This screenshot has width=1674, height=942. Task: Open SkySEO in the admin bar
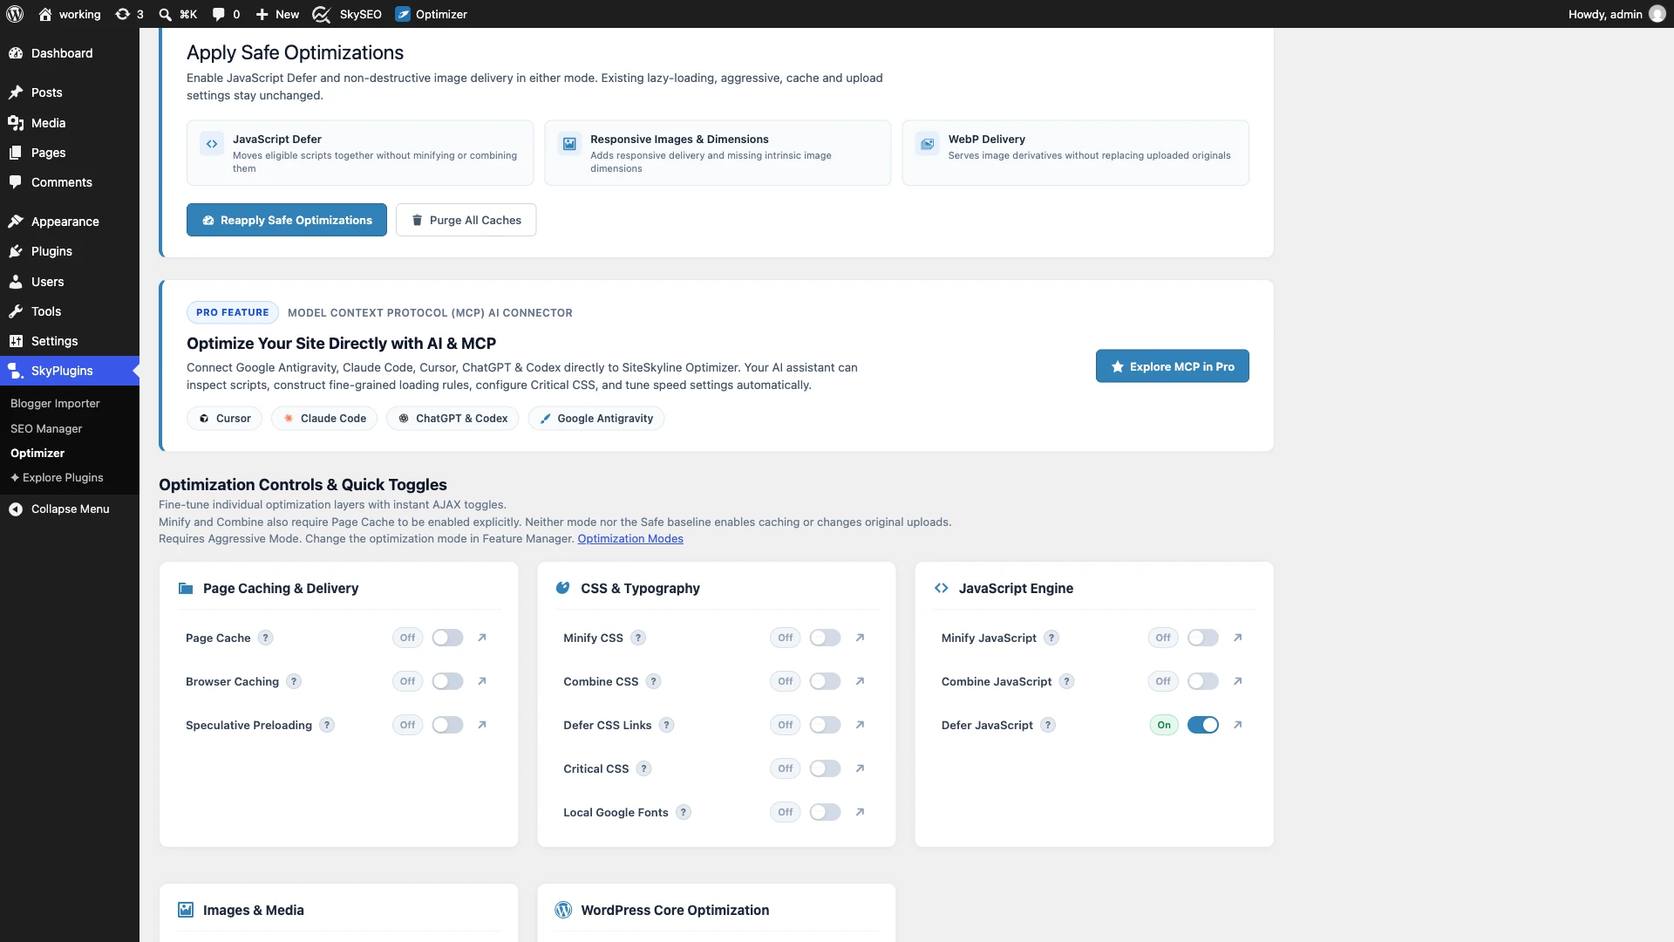(347, 14)
